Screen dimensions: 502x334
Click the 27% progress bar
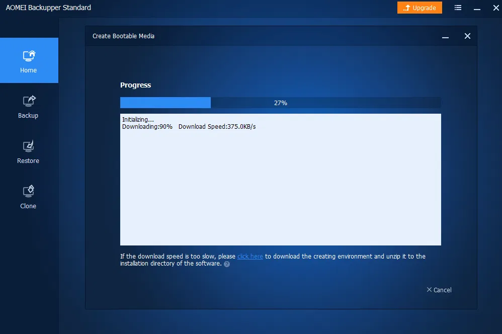click(x=281, y=103)
